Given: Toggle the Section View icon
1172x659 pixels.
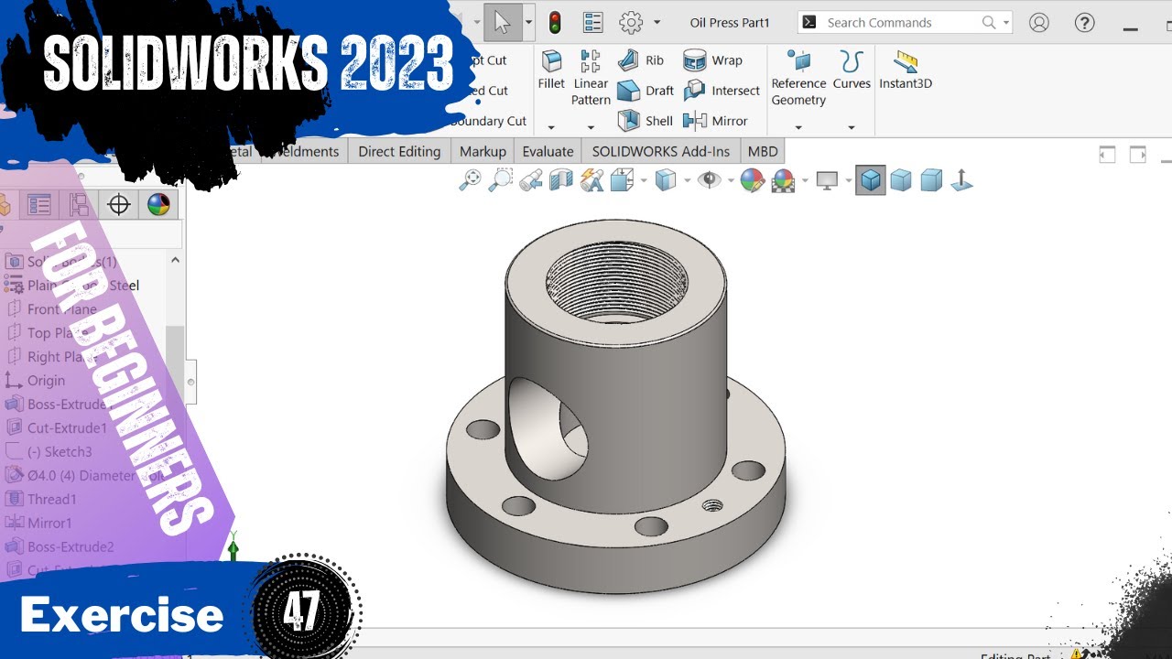Looking at the screenshot, I should point(561,180).
